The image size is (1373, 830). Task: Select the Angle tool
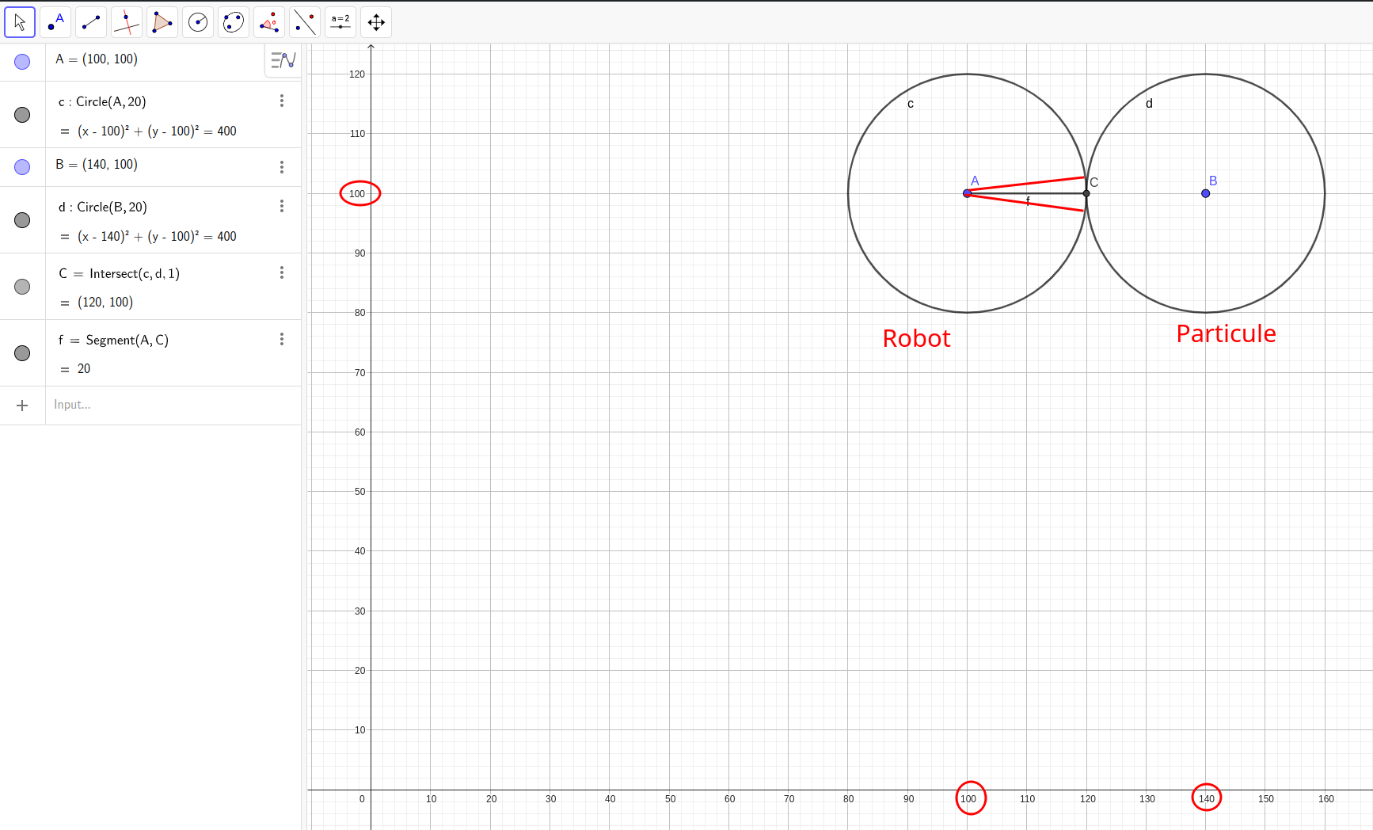268,22
